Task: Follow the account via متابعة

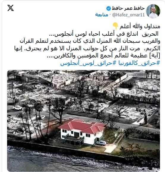Action: (x=102, y=15)
